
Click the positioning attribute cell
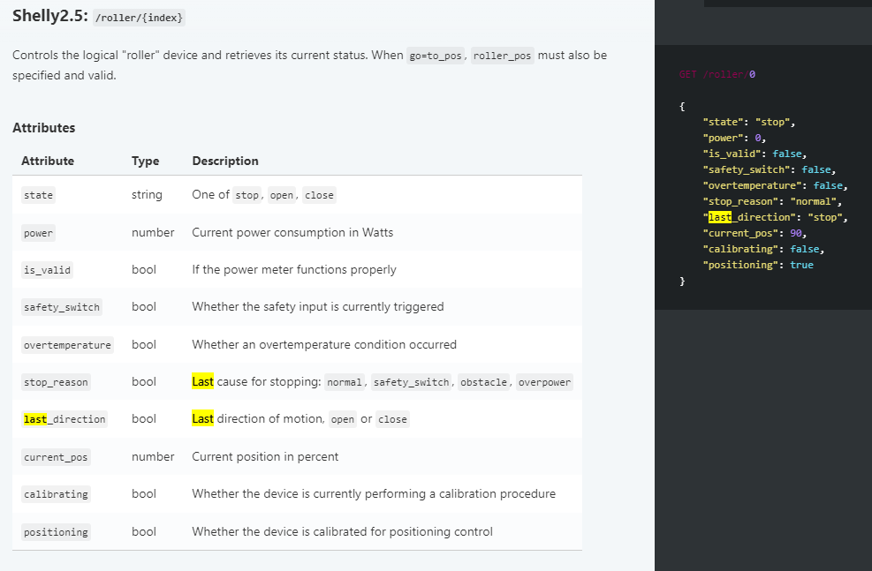click(56, 532)
